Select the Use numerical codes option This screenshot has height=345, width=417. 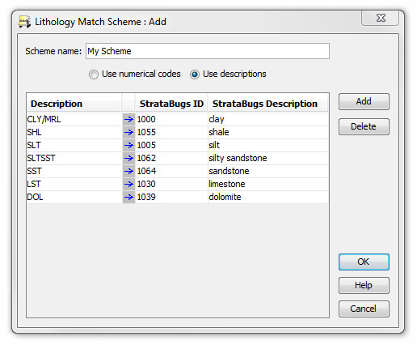pos(94,75)
